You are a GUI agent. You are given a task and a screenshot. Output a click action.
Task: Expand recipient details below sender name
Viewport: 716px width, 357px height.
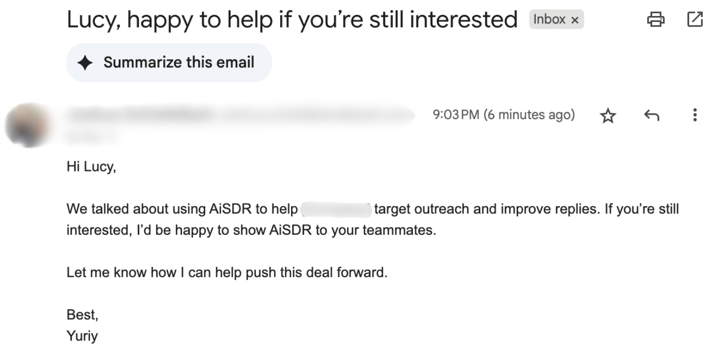point(92,134)
